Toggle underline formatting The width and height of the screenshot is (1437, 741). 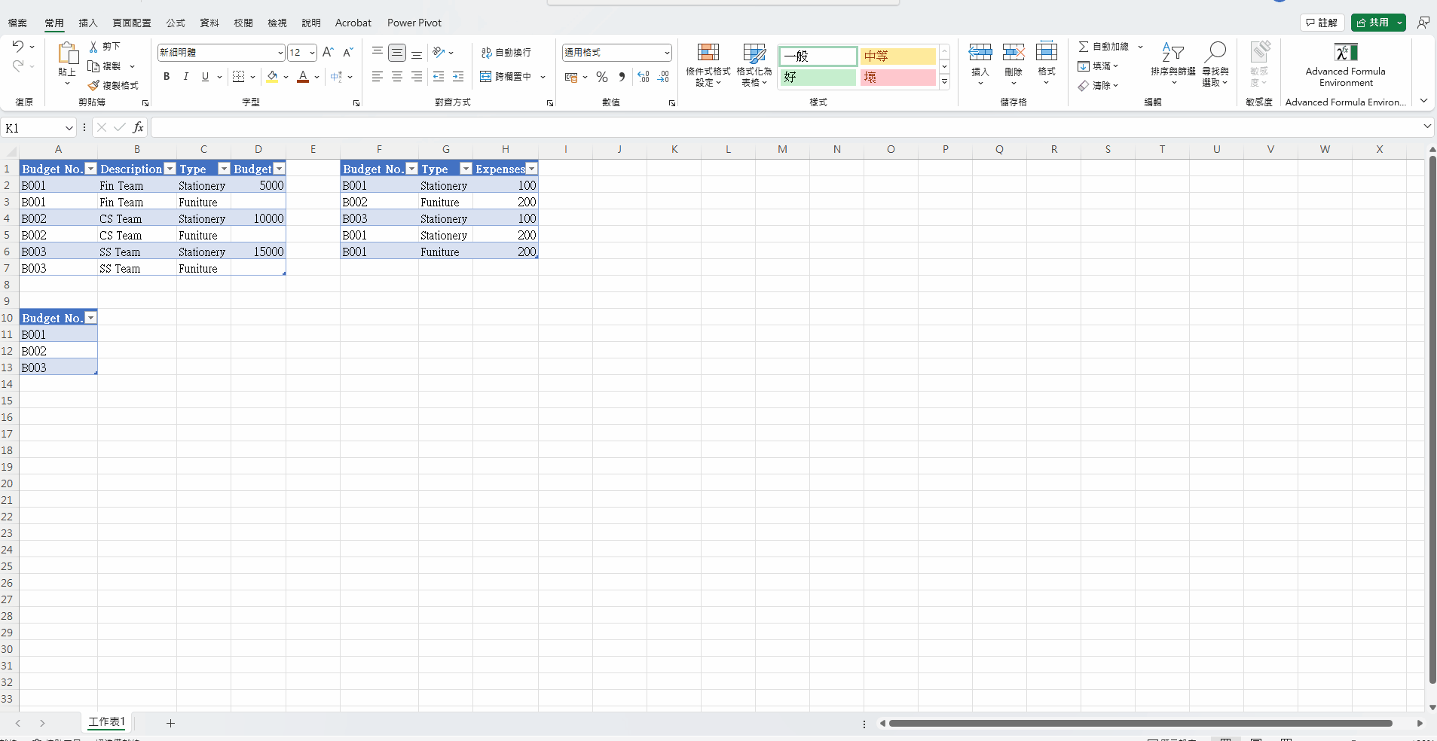pos(204,76)
